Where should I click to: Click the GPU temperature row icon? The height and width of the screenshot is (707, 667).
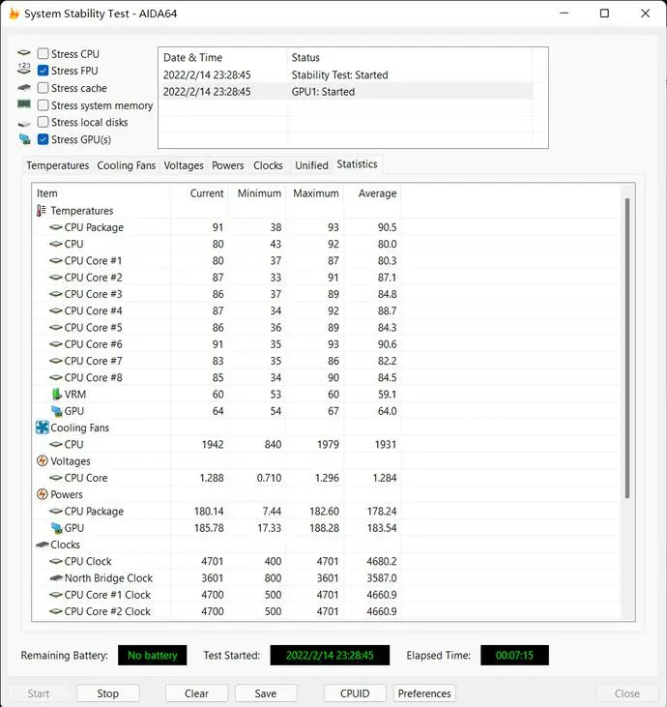[56, 411]
